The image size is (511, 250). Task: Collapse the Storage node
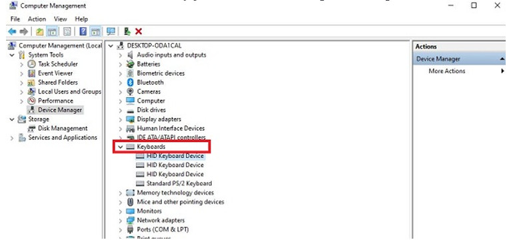[x=13, y=119]
